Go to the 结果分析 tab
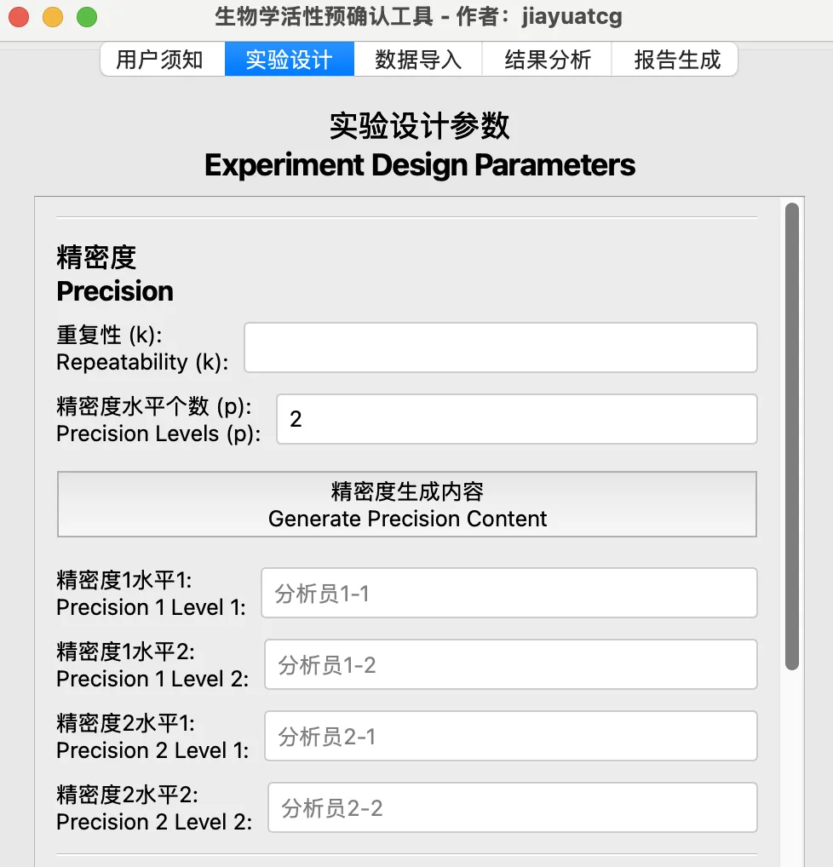The width and height of the screenshot is (833, 867). coord(548,60)
